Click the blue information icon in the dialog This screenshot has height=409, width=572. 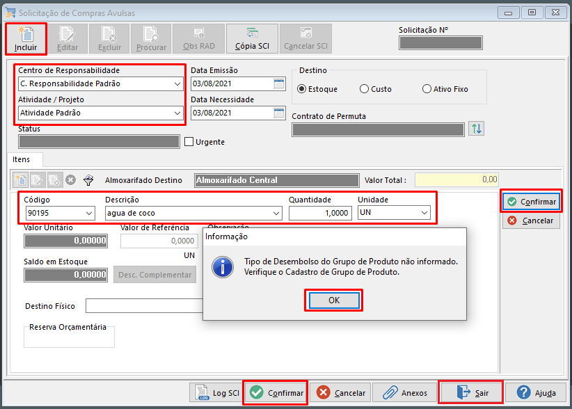[223, 267]
